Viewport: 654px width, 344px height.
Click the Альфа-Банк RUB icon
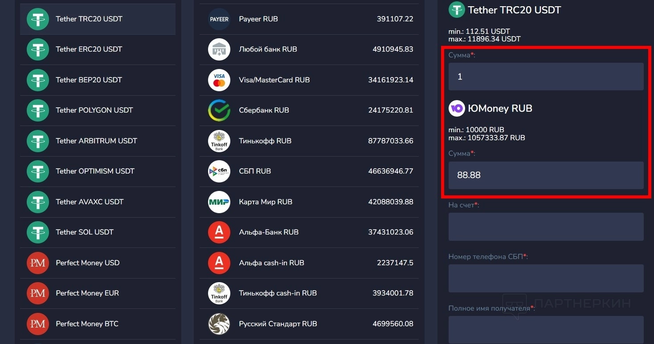click(x=219, y=232)
